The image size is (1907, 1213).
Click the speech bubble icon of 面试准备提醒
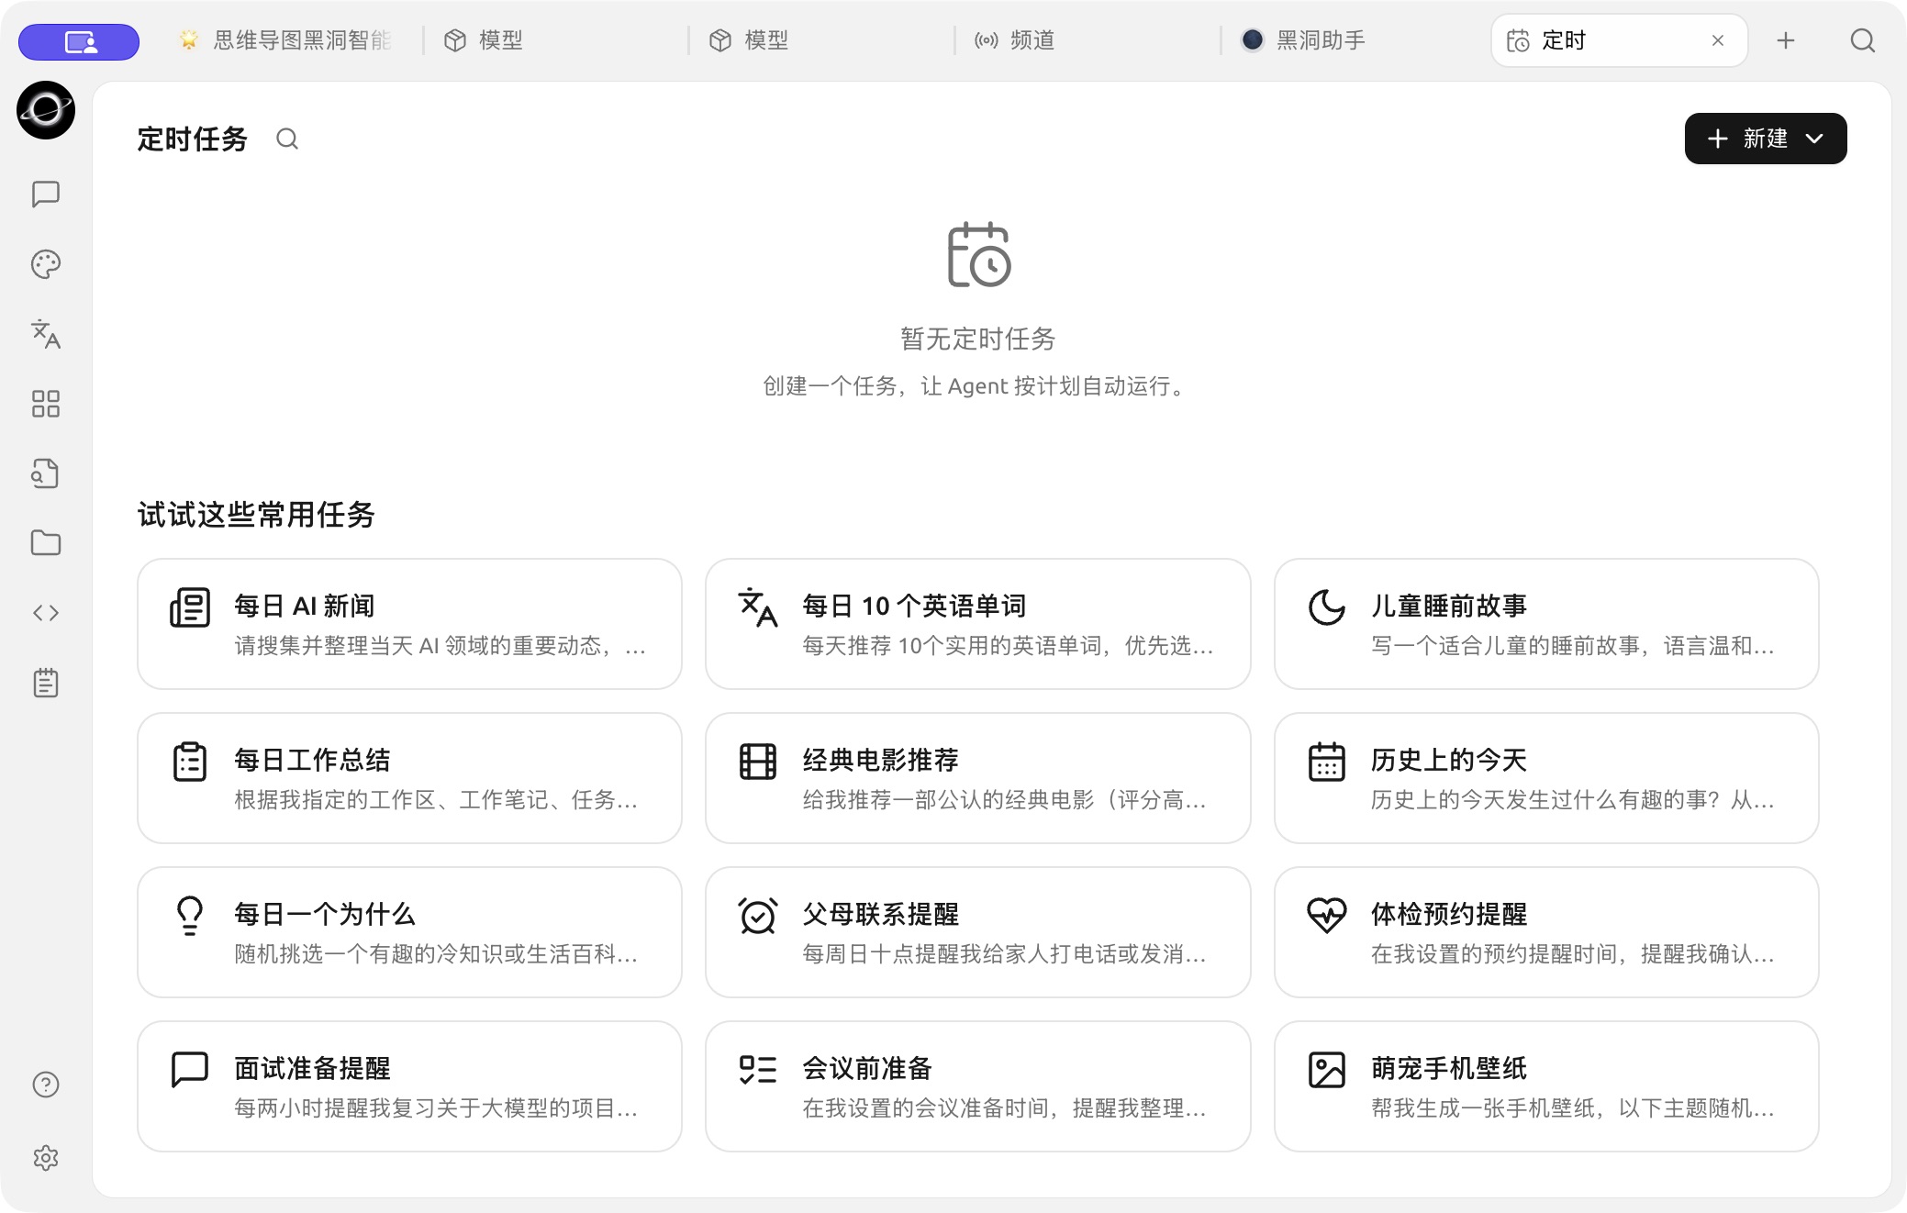click(x=190, y=1070)
